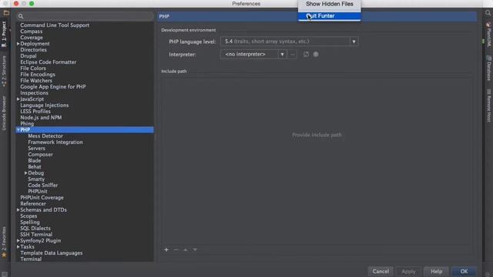
Task: Expand the Symfony2 Plugin node
Action: (x=18, y=241)
